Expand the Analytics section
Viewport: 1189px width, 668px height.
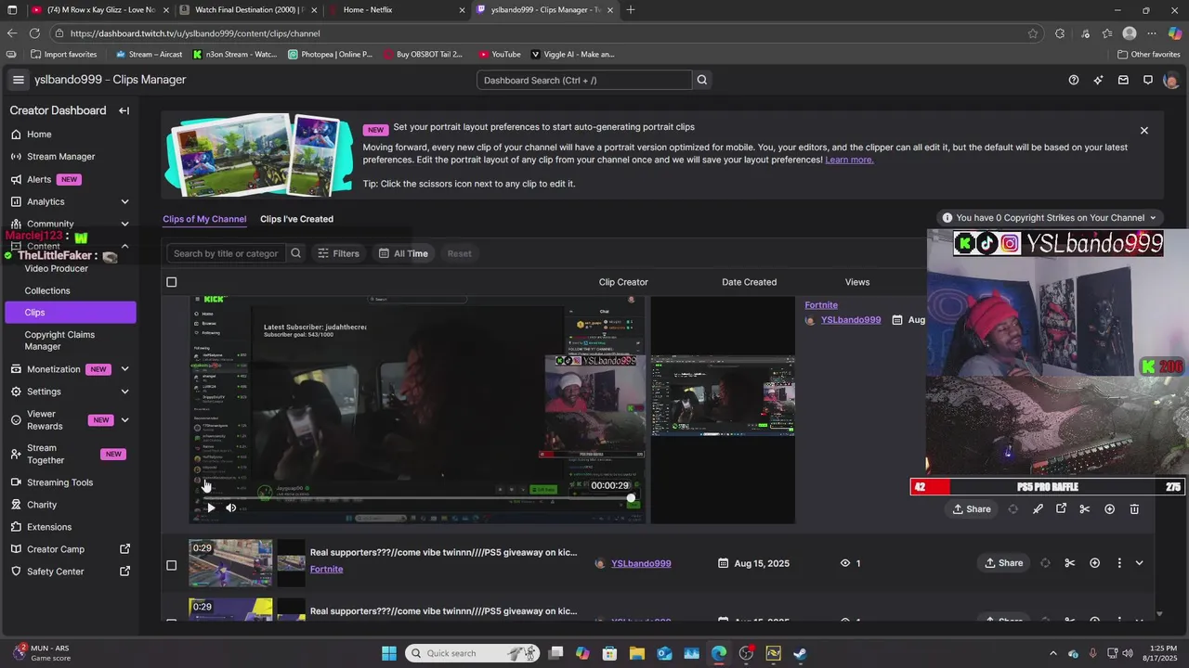click(x=124, y=201)
